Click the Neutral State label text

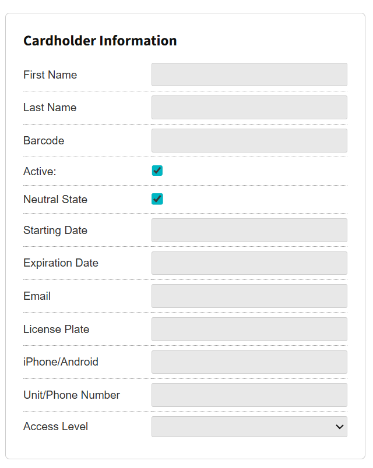tap(55, 200)
